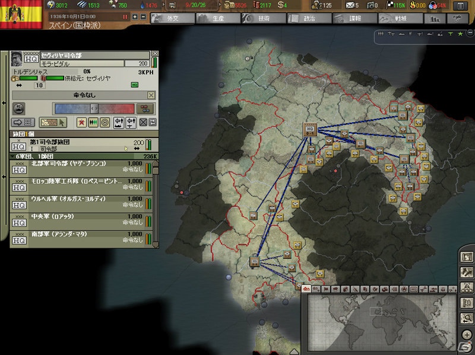
Task: Click the round AI control button
Action: click(19, 108)
